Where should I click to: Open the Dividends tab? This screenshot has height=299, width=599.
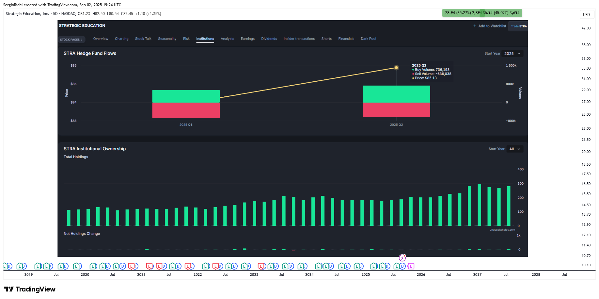(x=269, y=39)
